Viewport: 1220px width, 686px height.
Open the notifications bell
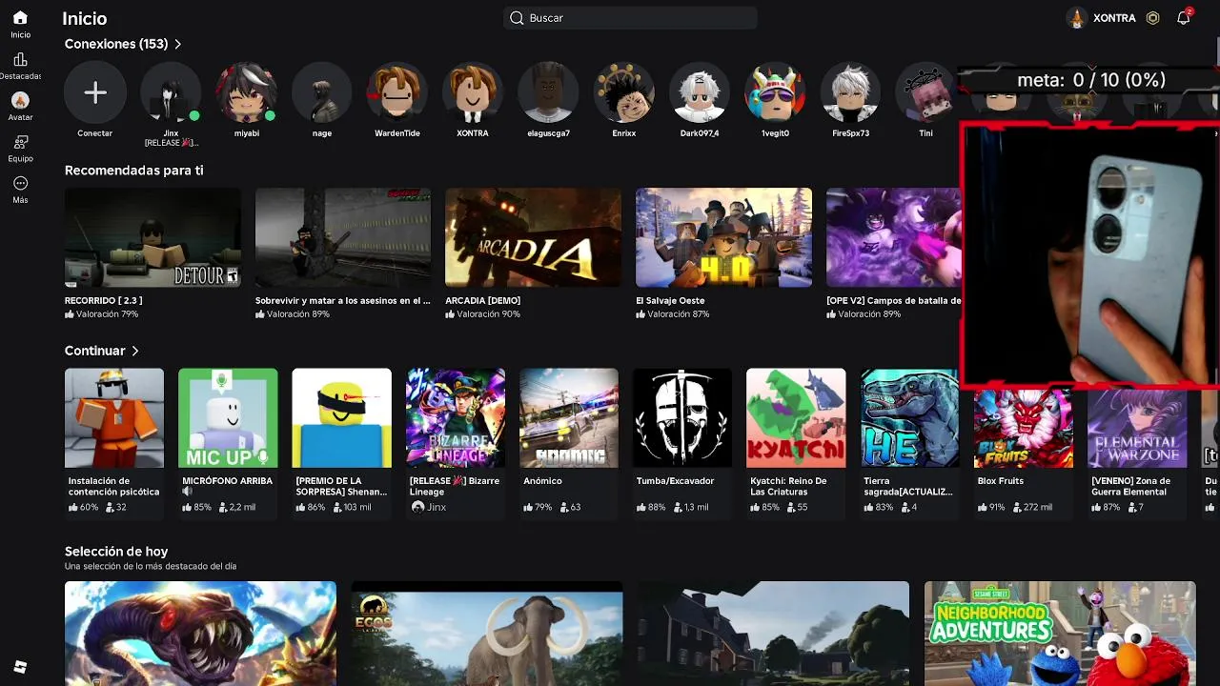point(1184,17)
